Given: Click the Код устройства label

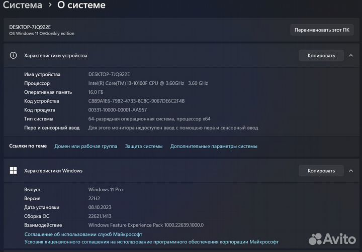Looking at the screenshot, I should coord(42,101).
